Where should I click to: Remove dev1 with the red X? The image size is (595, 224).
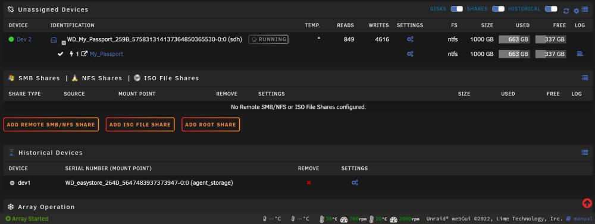click(309, 182)
